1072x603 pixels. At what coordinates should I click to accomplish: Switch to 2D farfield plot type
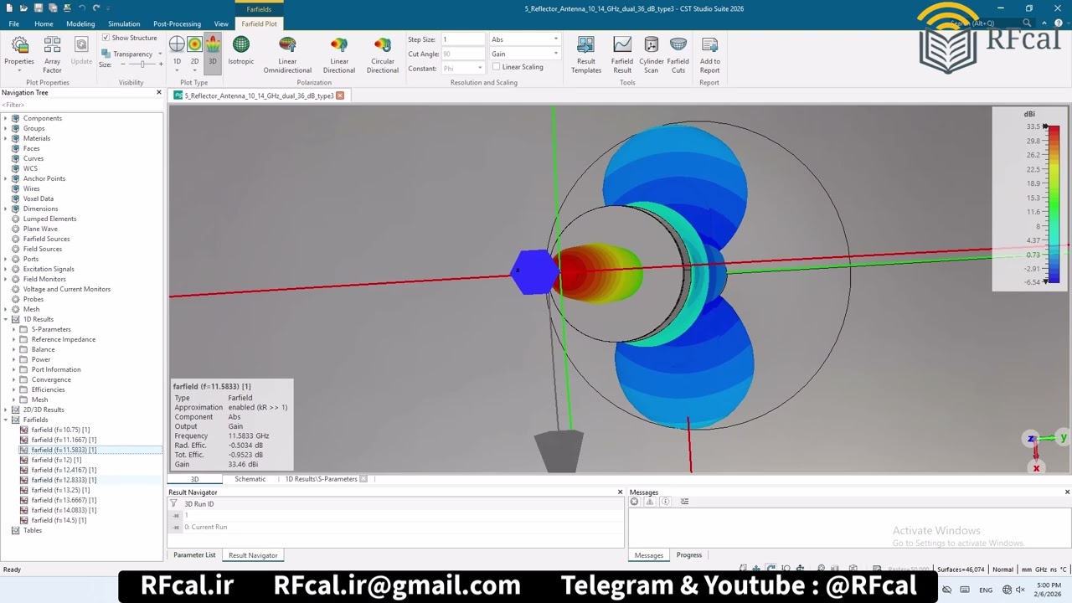(x=194, y=52)
